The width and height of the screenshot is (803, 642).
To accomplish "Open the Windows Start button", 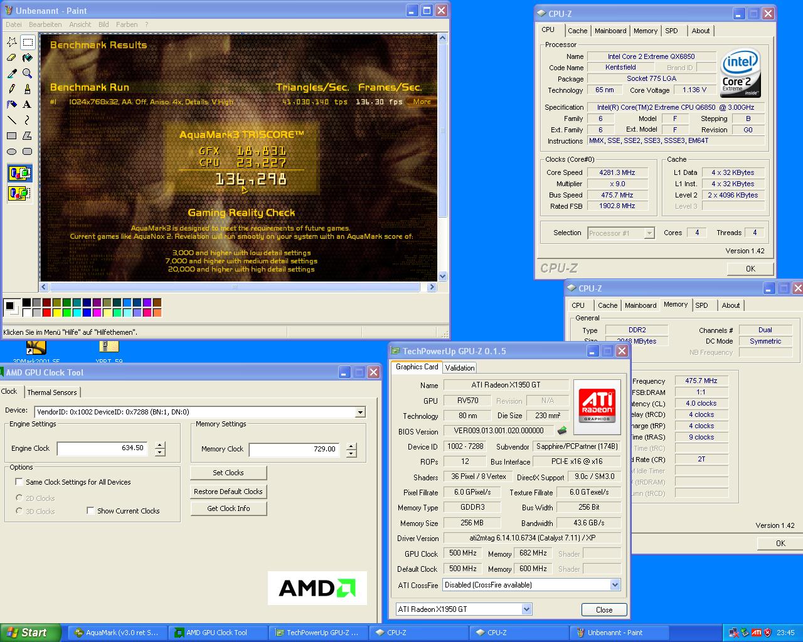I will 29,633.
